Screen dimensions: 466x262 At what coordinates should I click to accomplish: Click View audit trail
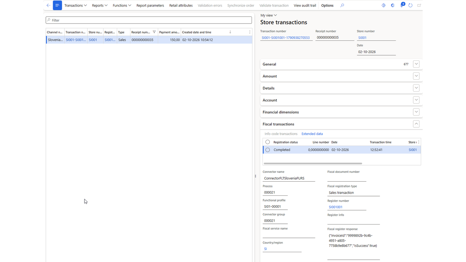point(305,5)
